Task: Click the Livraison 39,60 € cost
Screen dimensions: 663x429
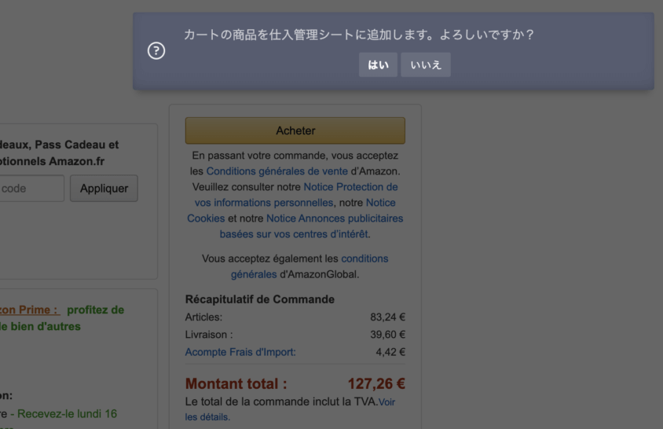Action: [x=388, y=335]
